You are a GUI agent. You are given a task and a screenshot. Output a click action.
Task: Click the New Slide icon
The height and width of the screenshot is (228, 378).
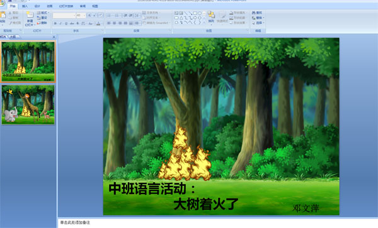(x=30, y=15)
